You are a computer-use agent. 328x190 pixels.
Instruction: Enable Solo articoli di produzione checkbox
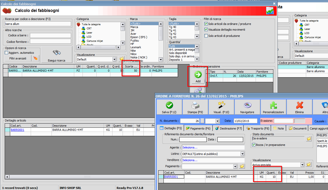[x=206, y=36]
